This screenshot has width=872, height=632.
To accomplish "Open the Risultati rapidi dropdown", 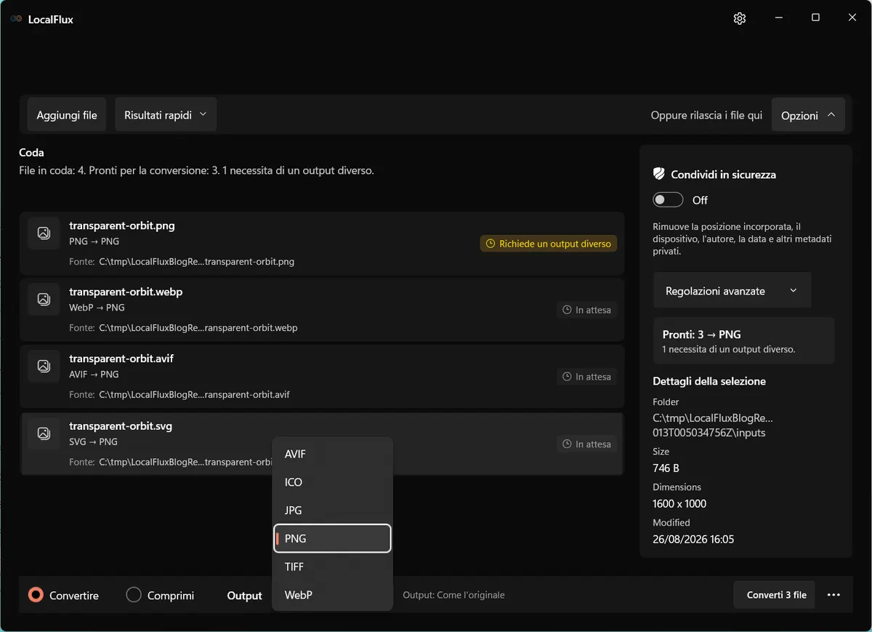I will (x=166, y=115).
